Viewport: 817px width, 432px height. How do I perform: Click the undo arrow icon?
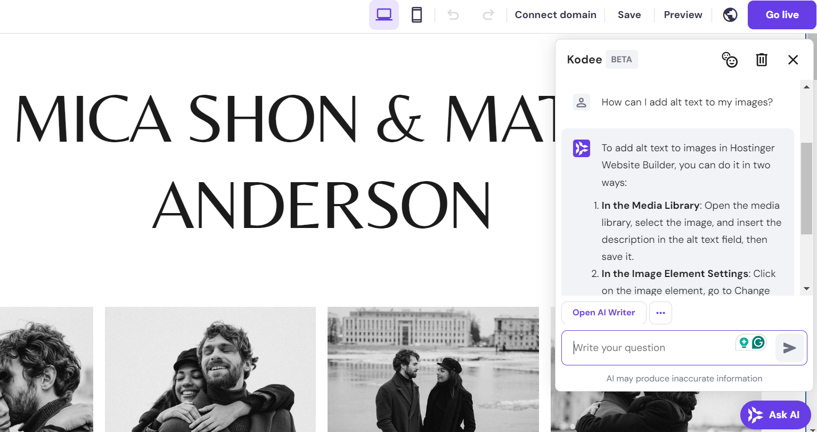[453, 15]
